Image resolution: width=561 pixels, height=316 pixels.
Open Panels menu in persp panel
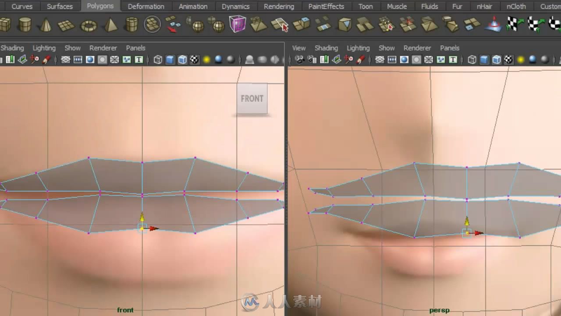click(x=450, y=48)
